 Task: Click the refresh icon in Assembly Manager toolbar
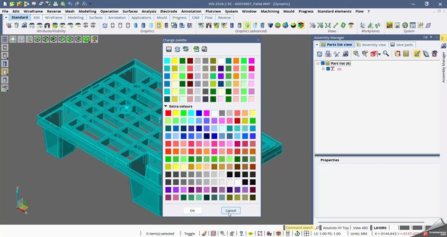click(x=319, y=53)
